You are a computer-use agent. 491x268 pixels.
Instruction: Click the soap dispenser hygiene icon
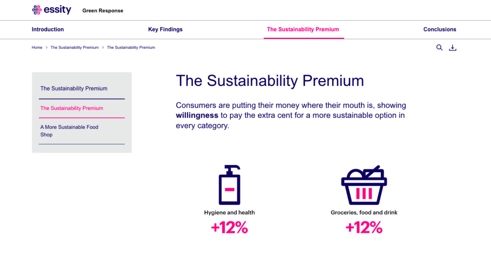(x=229, y=185)
